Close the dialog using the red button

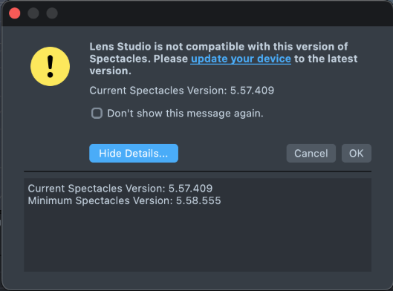[15, 13]
